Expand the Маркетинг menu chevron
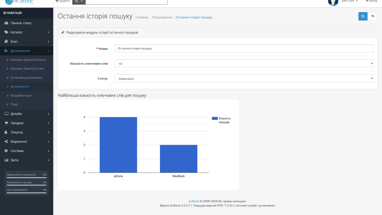The height and width of the screenshot is (215, 382). coord(49,141)
